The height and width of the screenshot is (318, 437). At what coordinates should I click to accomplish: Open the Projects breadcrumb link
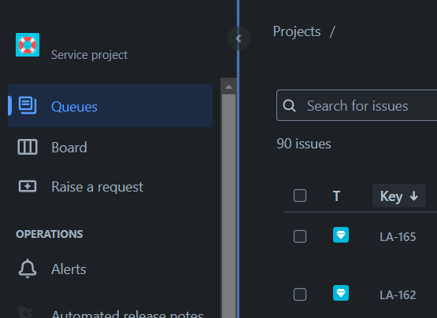click(x=297, y=31)
